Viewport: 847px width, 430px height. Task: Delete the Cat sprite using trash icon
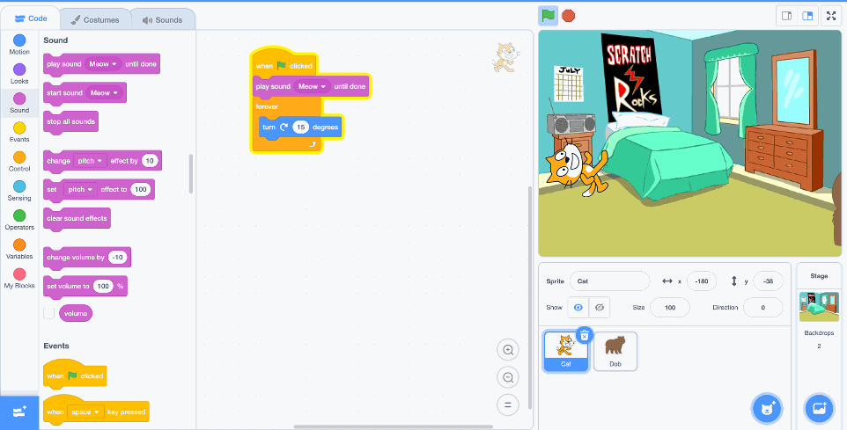pos(585,335)
